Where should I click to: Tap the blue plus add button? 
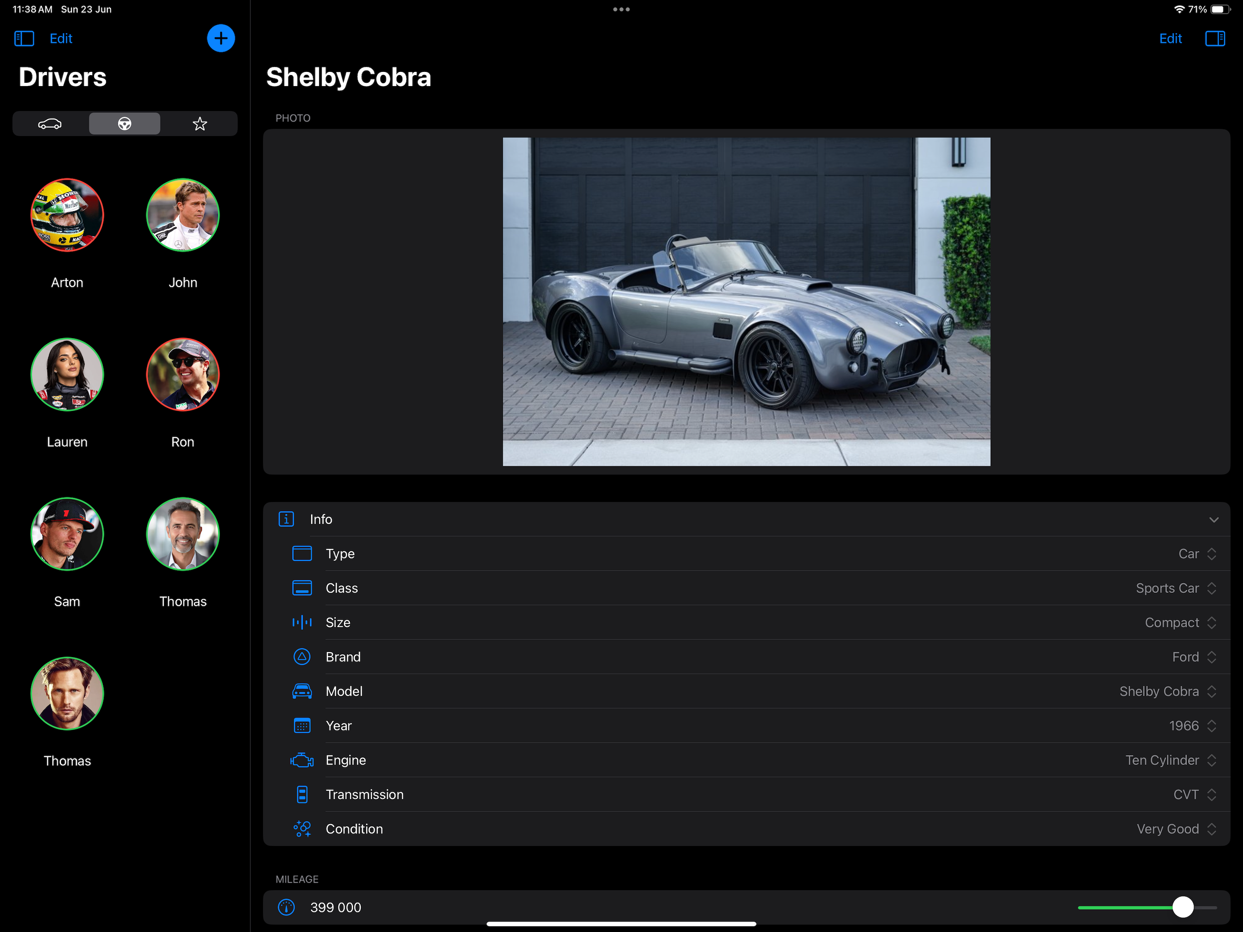(x=221, y=38)
